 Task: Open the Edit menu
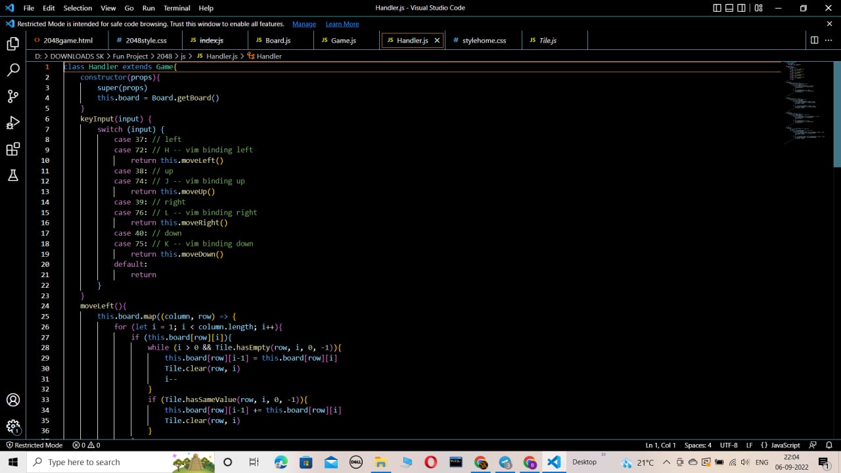coord(49,8)
